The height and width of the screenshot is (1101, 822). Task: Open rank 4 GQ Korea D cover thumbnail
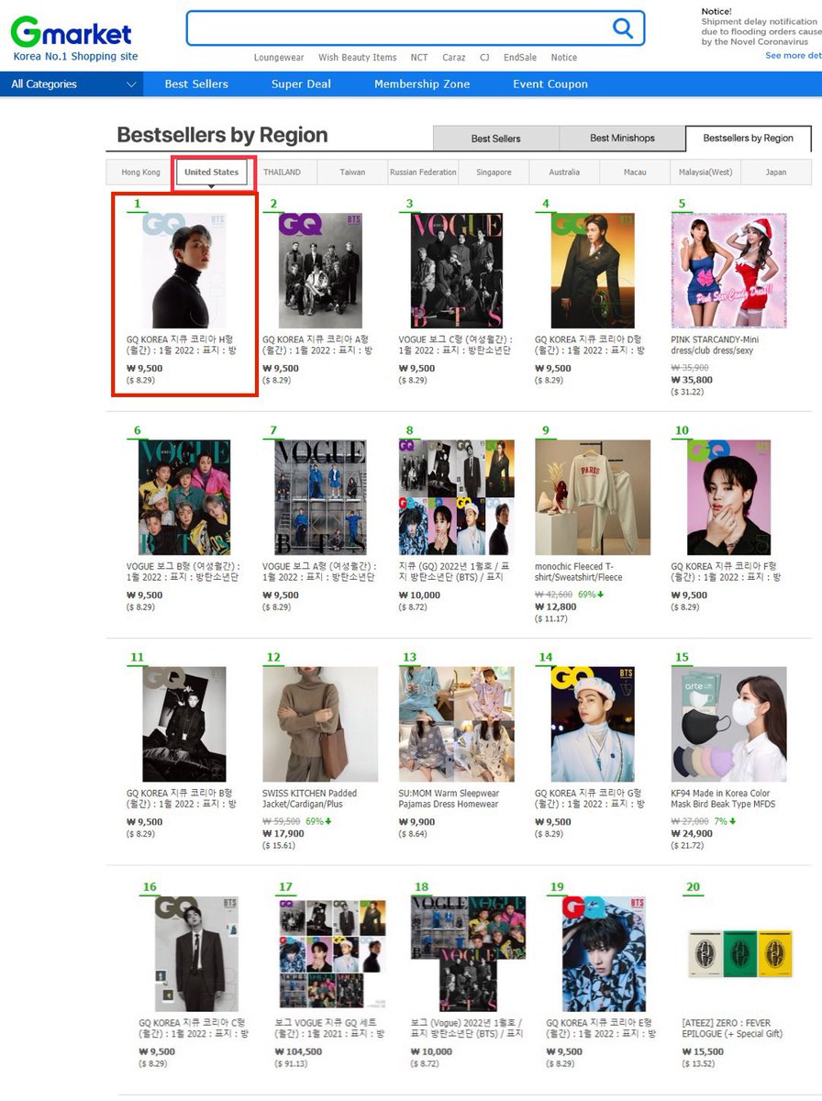[593, 271]
